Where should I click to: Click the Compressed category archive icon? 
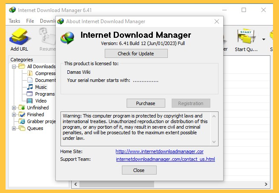(30, 73)
